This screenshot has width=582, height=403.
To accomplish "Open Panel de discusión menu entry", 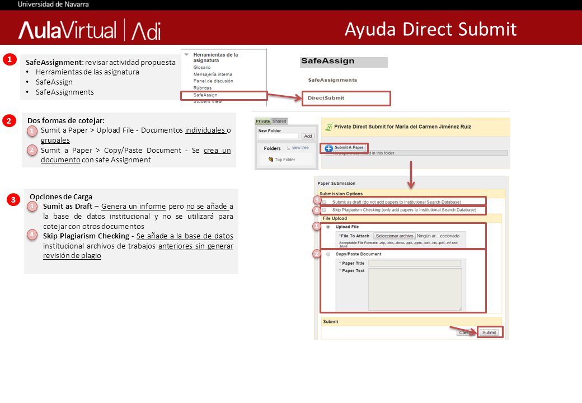I will coord(213,81).
